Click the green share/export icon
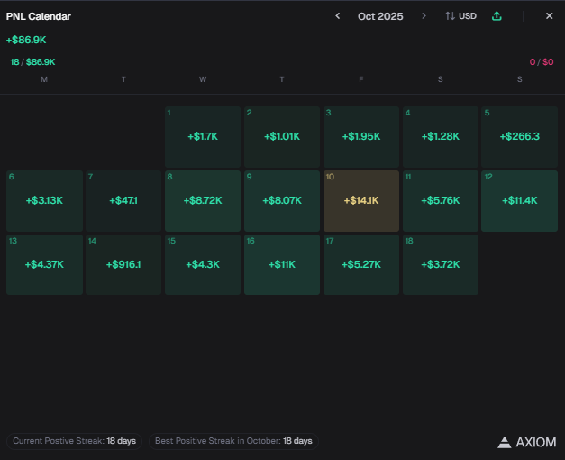 [x=497, y=16]
